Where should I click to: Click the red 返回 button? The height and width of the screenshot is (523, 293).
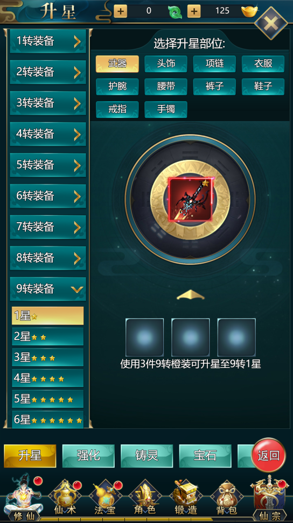269,455
